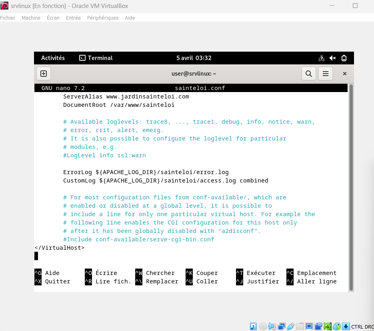Open the Activités overview

pyautogui.click(x=53, y=58)
